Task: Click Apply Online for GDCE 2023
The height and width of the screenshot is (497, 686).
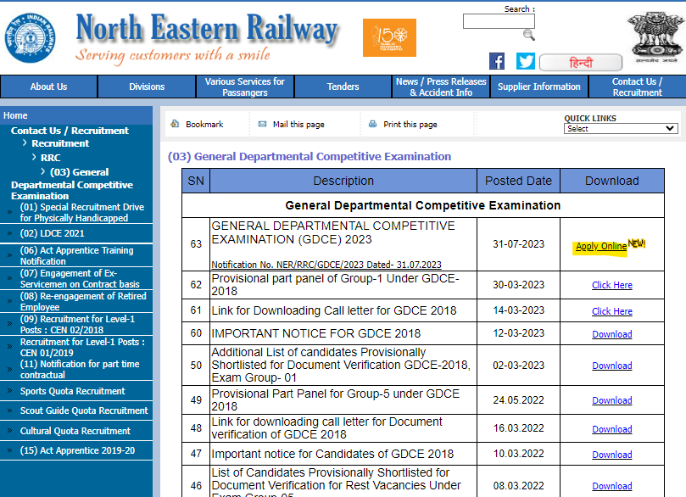Action: click(x=601, y=246)
